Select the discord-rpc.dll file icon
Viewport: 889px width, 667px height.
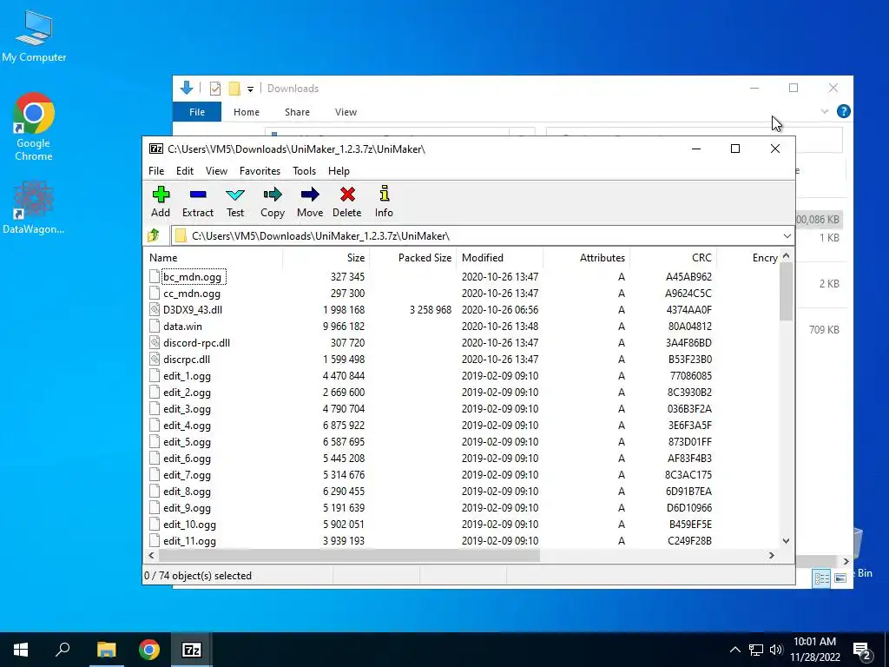(155, 342)
